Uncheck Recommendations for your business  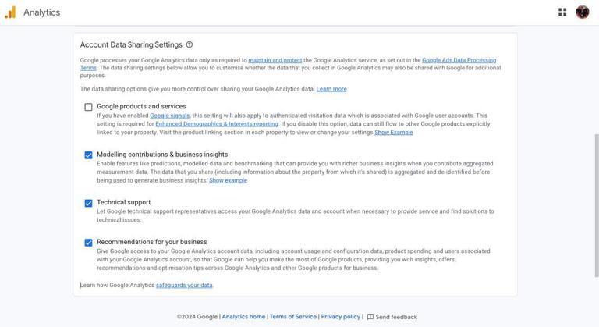click(x=88, y=243)
